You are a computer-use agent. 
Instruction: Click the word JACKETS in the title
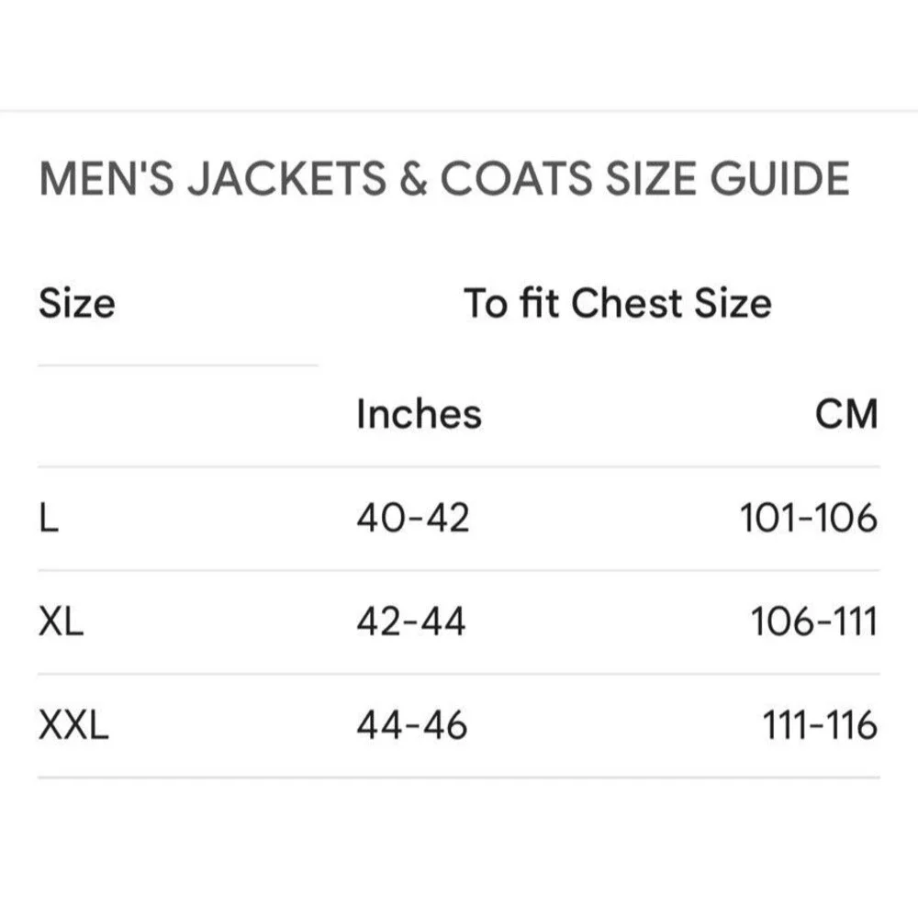tap(286, 179)
